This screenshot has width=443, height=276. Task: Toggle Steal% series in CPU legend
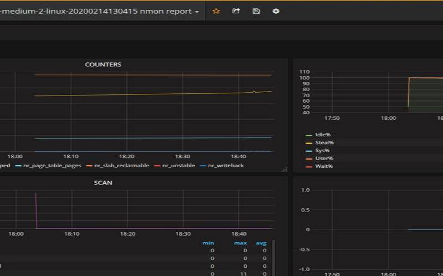[x=324, y=142]
